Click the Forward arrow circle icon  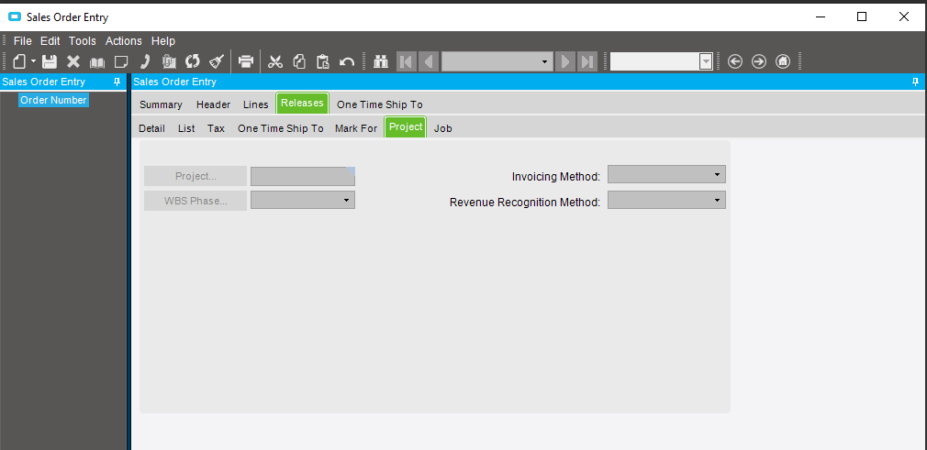[759, 61]
